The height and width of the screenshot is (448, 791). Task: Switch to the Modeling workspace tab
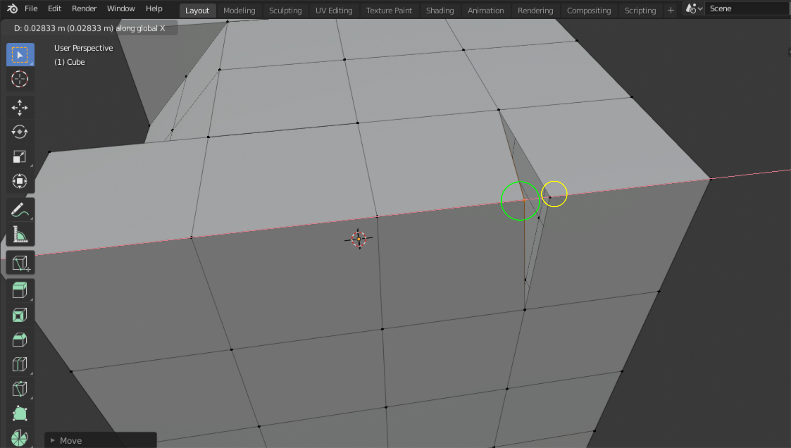click(239, 11)
